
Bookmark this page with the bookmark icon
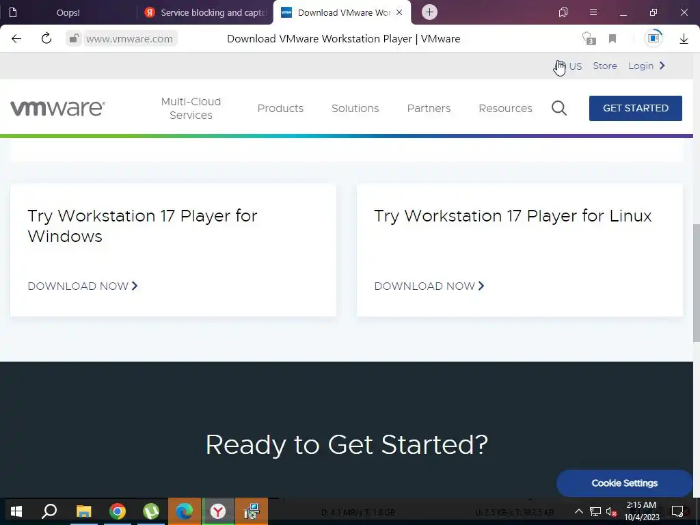pos(612,39)
